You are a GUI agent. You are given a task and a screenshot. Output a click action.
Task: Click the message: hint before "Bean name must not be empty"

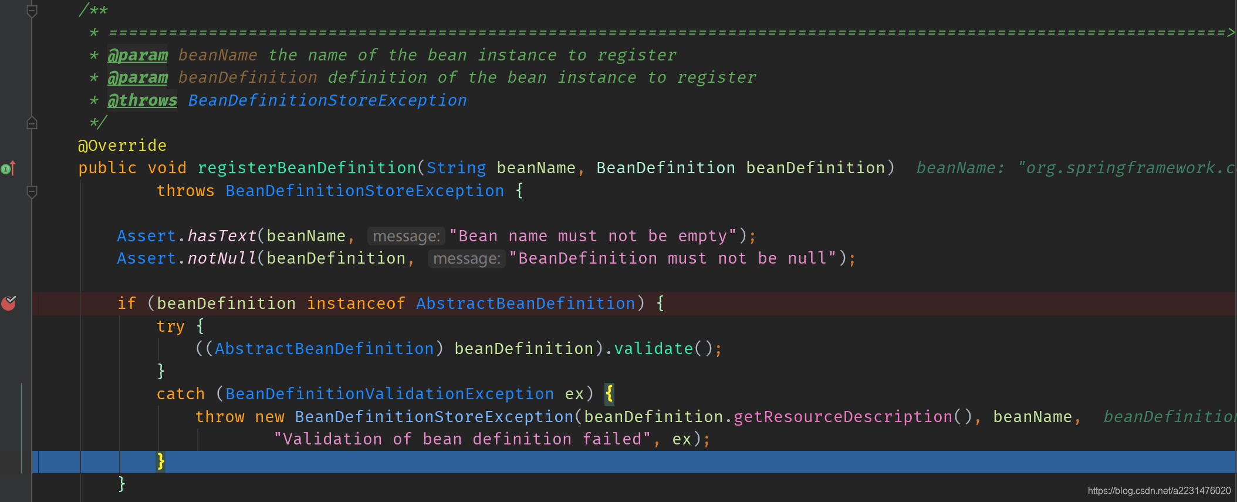(x=406, y=236)
